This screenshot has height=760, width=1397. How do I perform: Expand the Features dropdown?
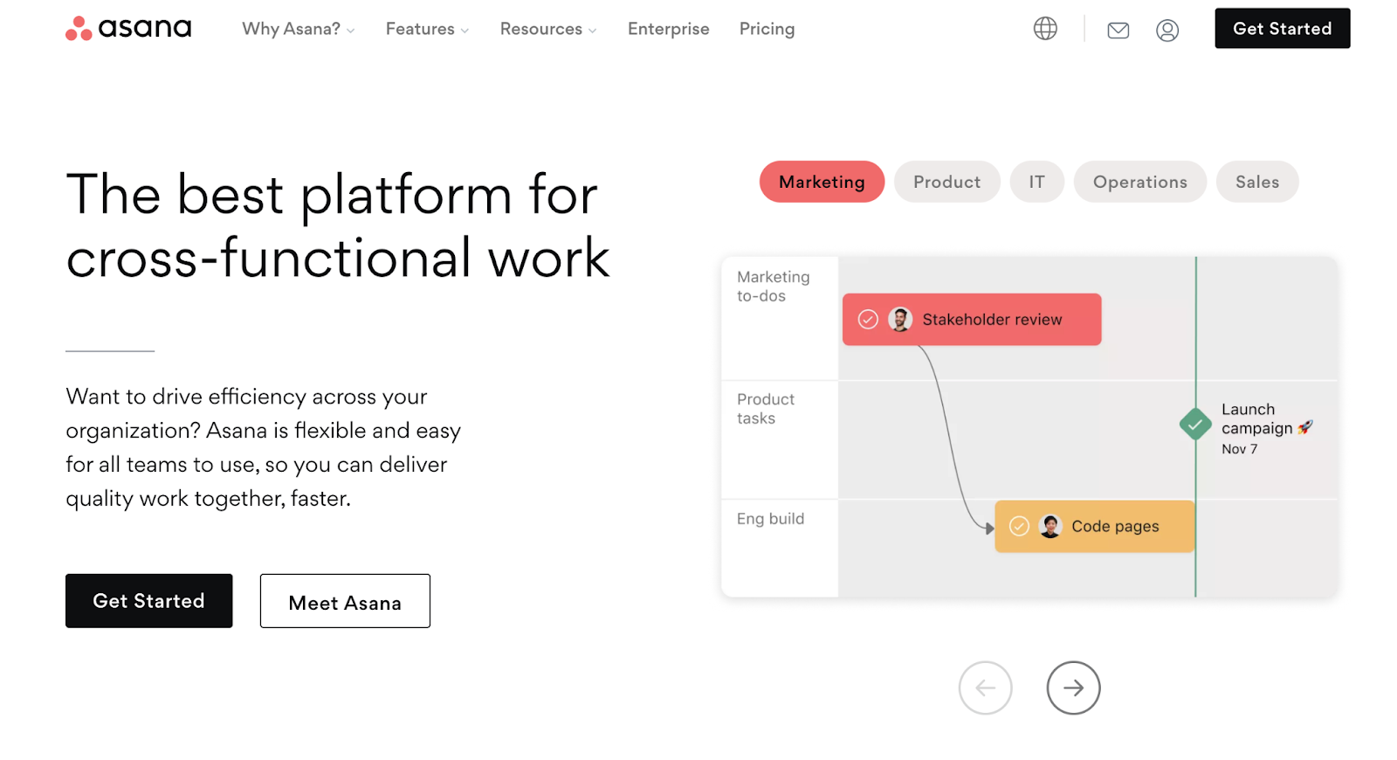point(427,29)
